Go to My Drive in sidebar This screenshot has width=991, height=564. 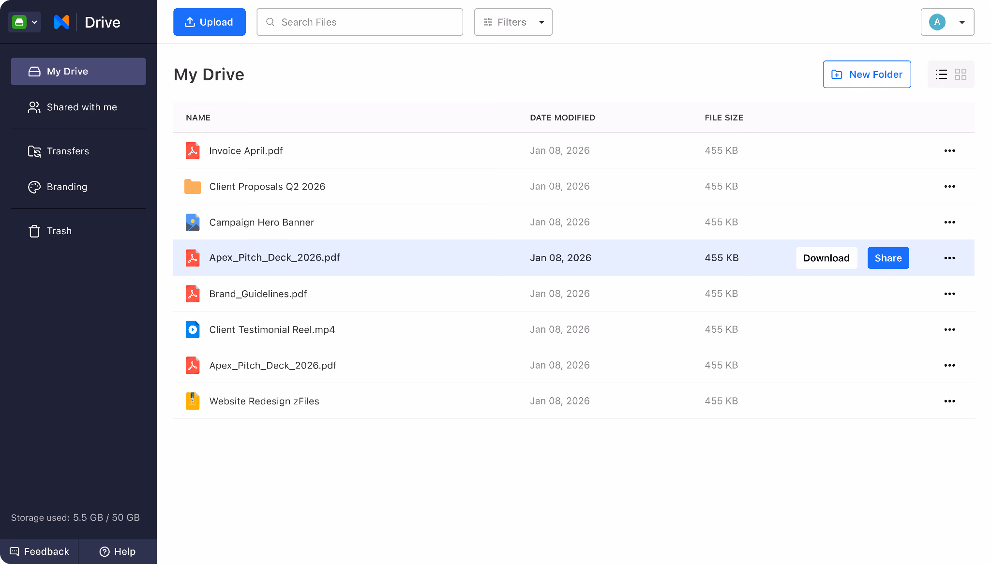[78, 72]
